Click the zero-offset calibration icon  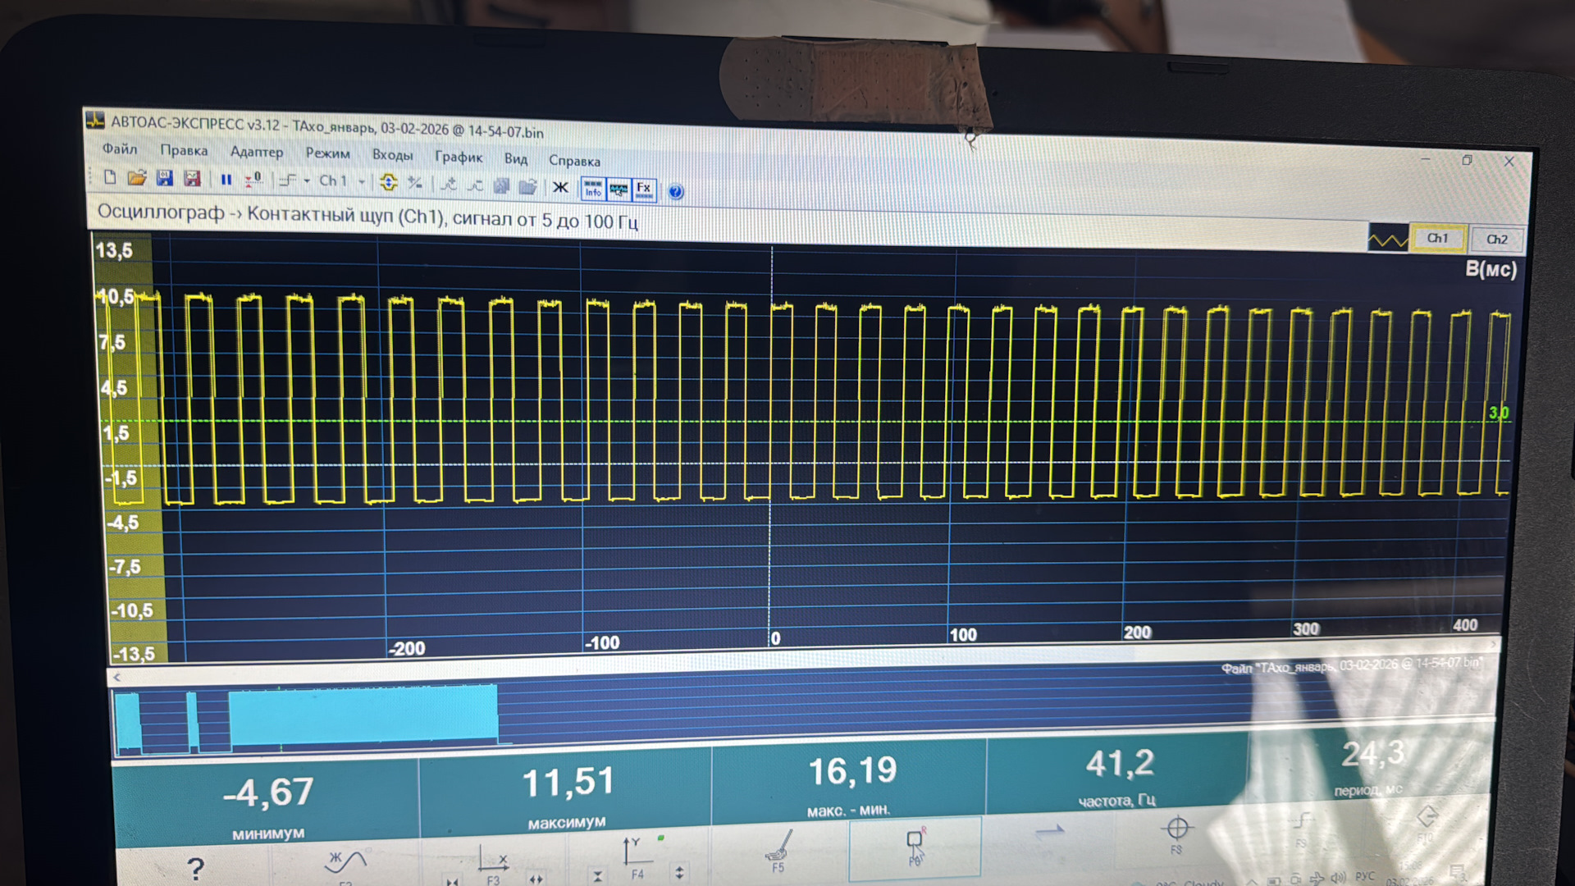coord(253,180)
